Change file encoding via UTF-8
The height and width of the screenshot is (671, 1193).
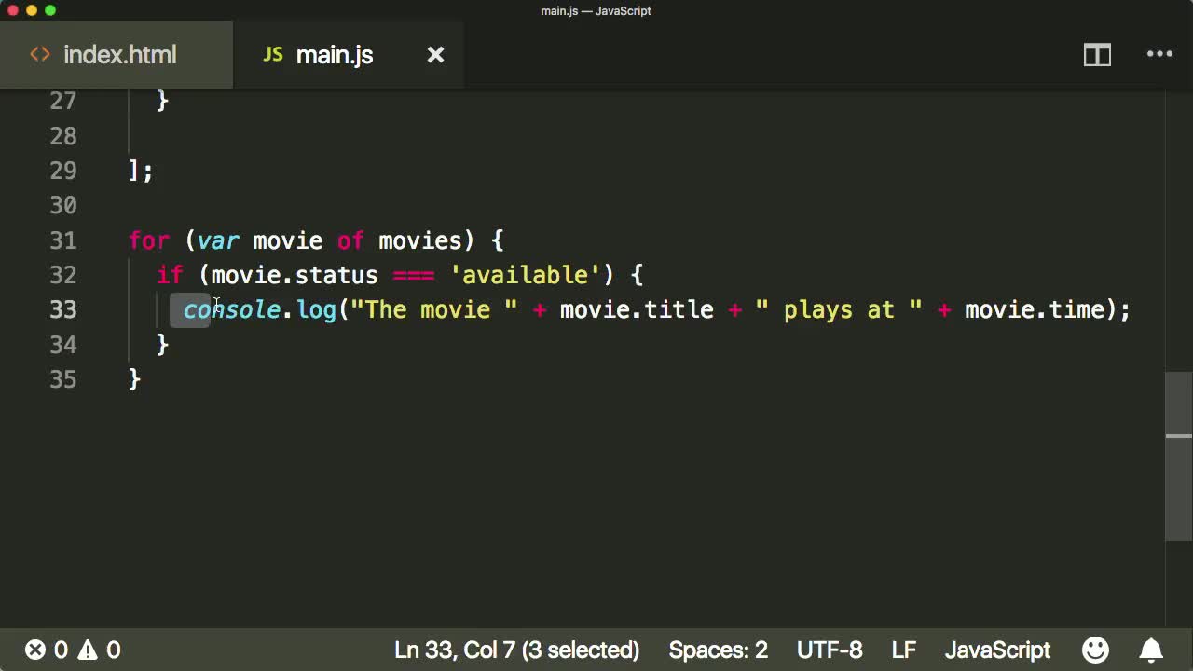click(830, 650)
